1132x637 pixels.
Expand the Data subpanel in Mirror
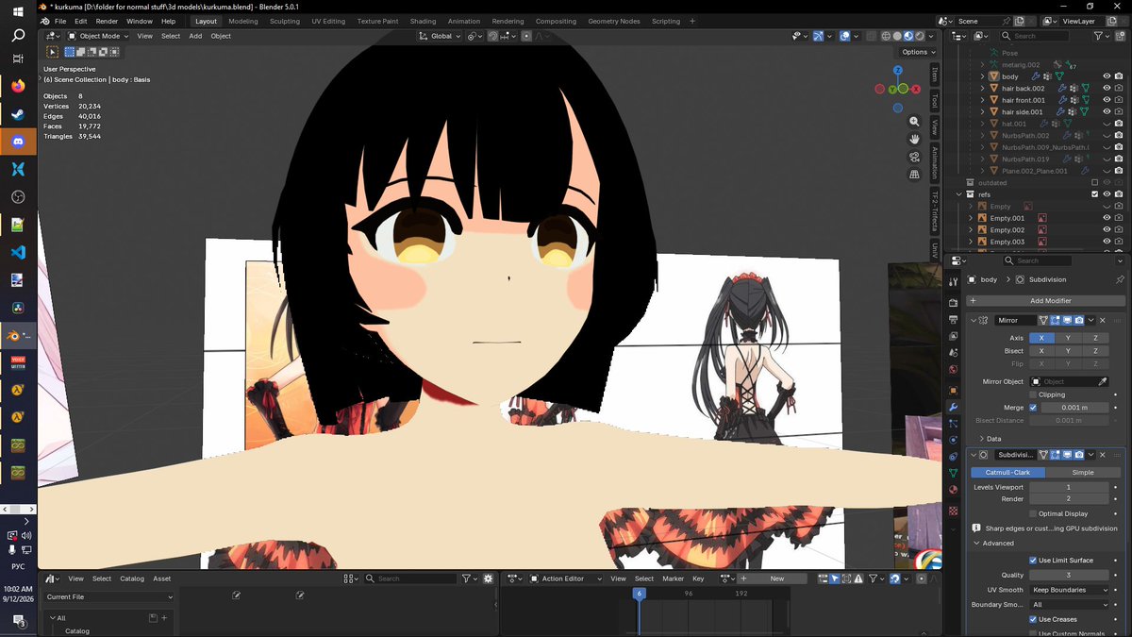tap(981, 439)
